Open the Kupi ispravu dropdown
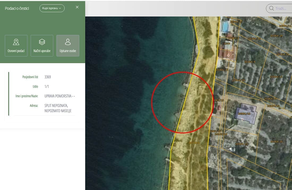The height and width of the screenshot is (190, 292). (52, 8)
